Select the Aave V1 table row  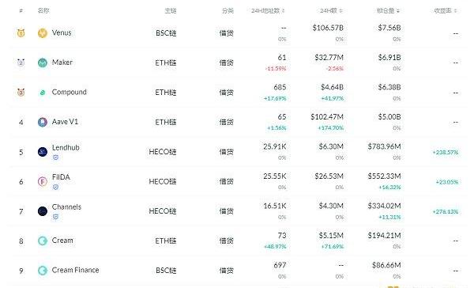click(237, 122)
